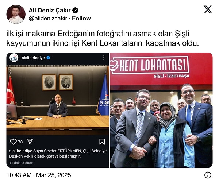Toggle the bookmark save icon
The width and height of the screenshot is (219, 186).
tap(102, 142)
